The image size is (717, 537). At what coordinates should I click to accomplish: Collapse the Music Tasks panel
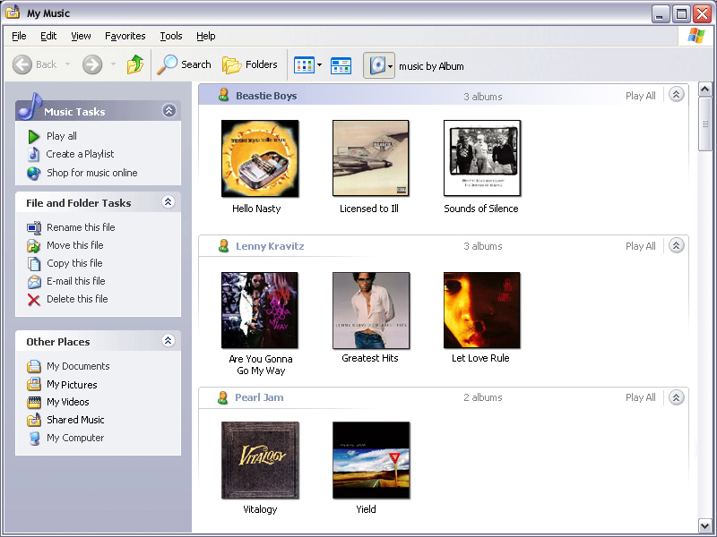tap(169, 110)
